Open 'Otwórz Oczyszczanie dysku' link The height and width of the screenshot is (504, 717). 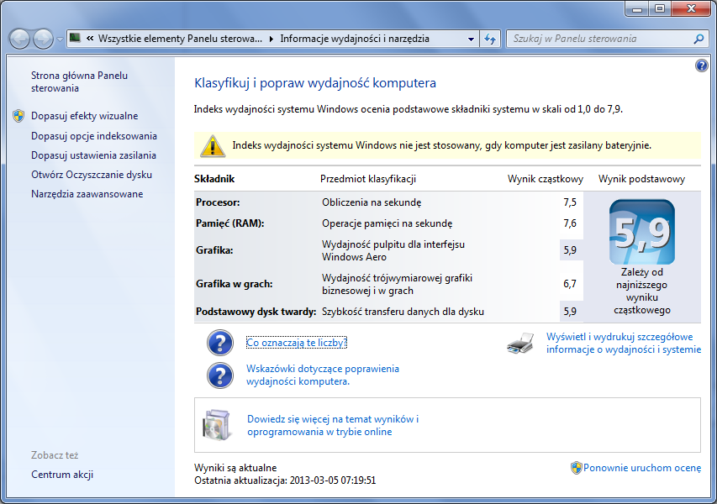(x=92, y=175)
